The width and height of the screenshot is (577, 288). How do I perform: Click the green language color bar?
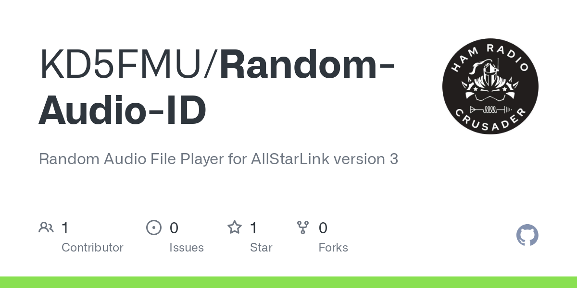coord(288,282)
